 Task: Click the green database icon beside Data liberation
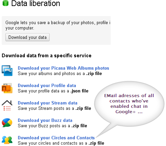(5, 3)
